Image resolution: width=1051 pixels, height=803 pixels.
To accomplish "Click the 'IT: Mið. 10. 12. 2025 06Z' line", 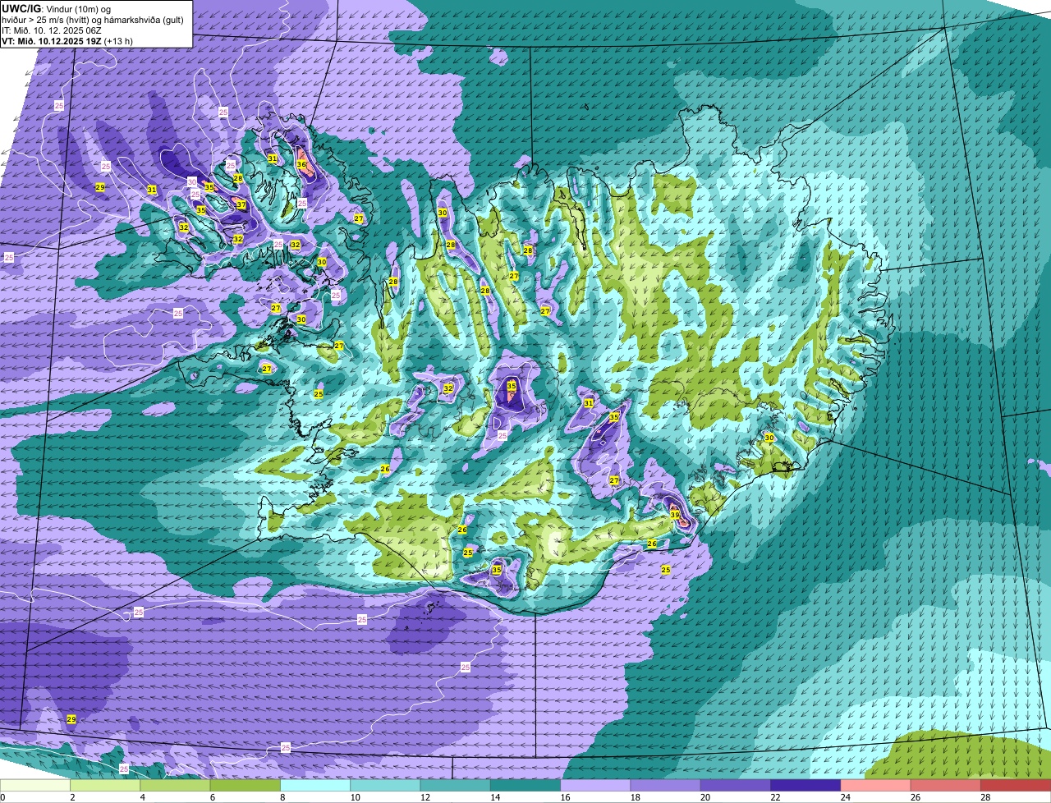I will 52,30.
